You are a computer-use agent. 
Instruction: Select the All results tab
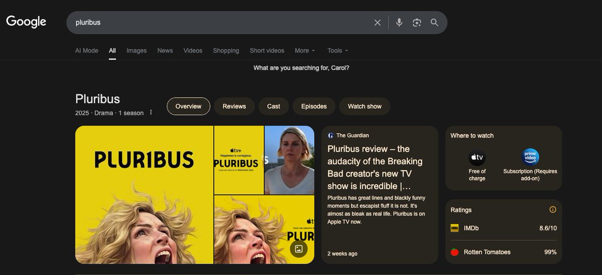click(112, 51)
